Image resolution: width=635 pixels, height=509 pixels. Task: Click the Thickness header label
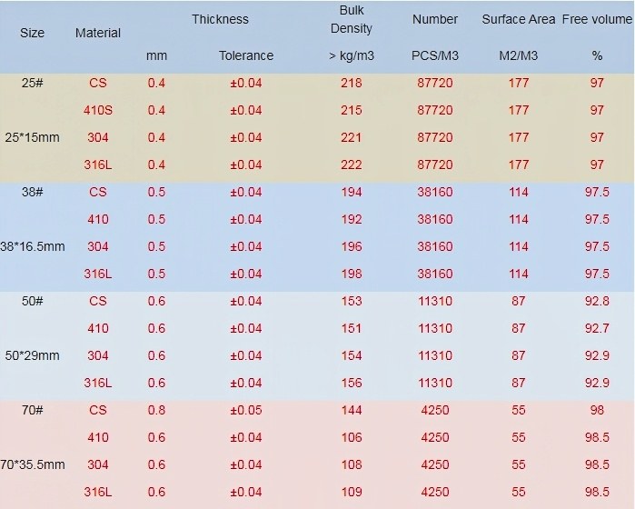(220, 19)
